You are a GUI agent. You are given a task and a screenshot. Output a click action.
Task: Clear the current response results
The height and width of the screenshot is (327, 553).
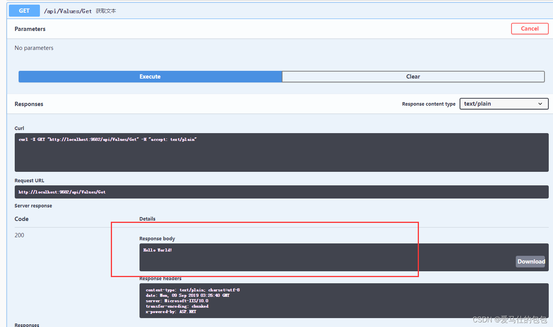pyautogui.click(x=413, y=76)
